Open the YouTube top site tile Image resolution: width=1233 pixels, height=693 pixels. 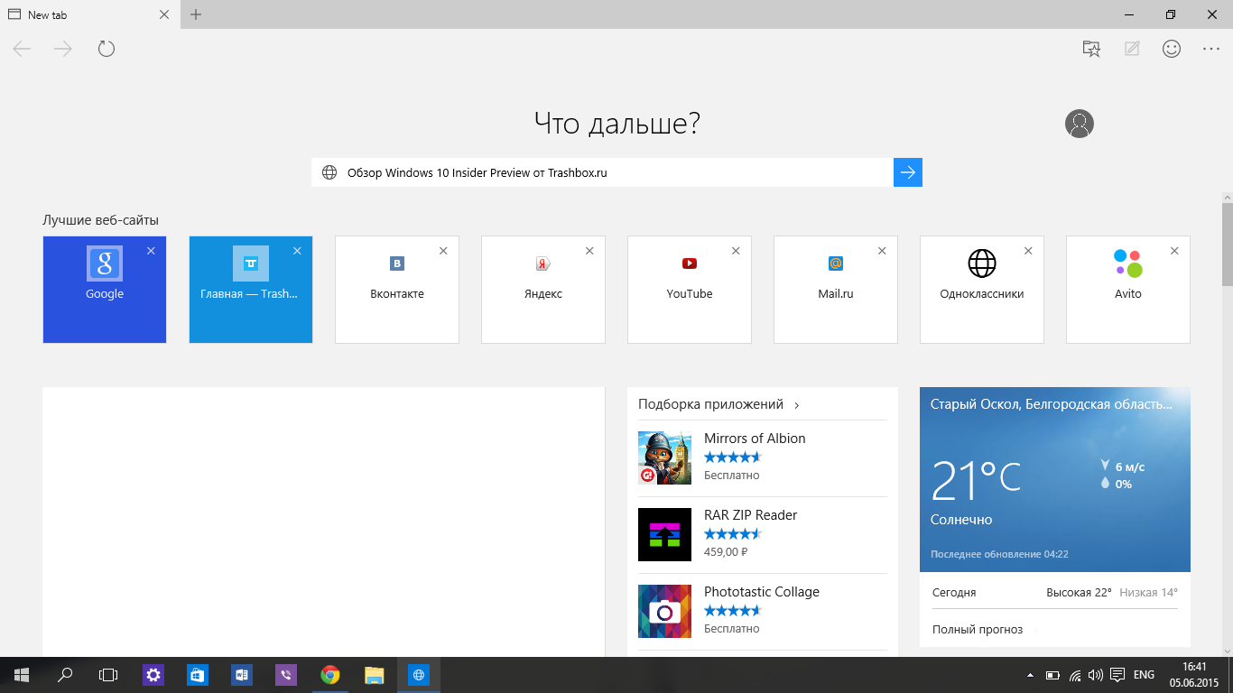[x=690, y=290]
